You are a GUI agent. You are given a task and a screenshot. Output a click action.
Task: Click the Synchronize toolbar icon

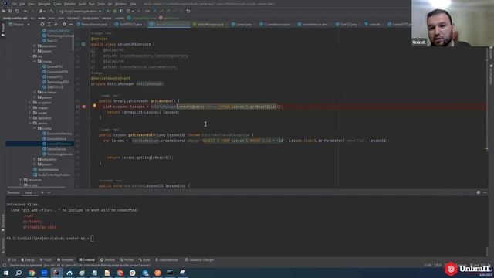tap(17, 11)
